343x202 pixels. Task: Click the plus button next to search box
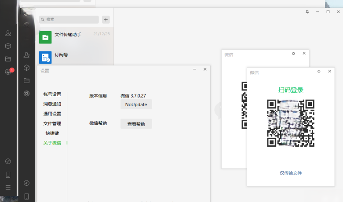[106, 20]
